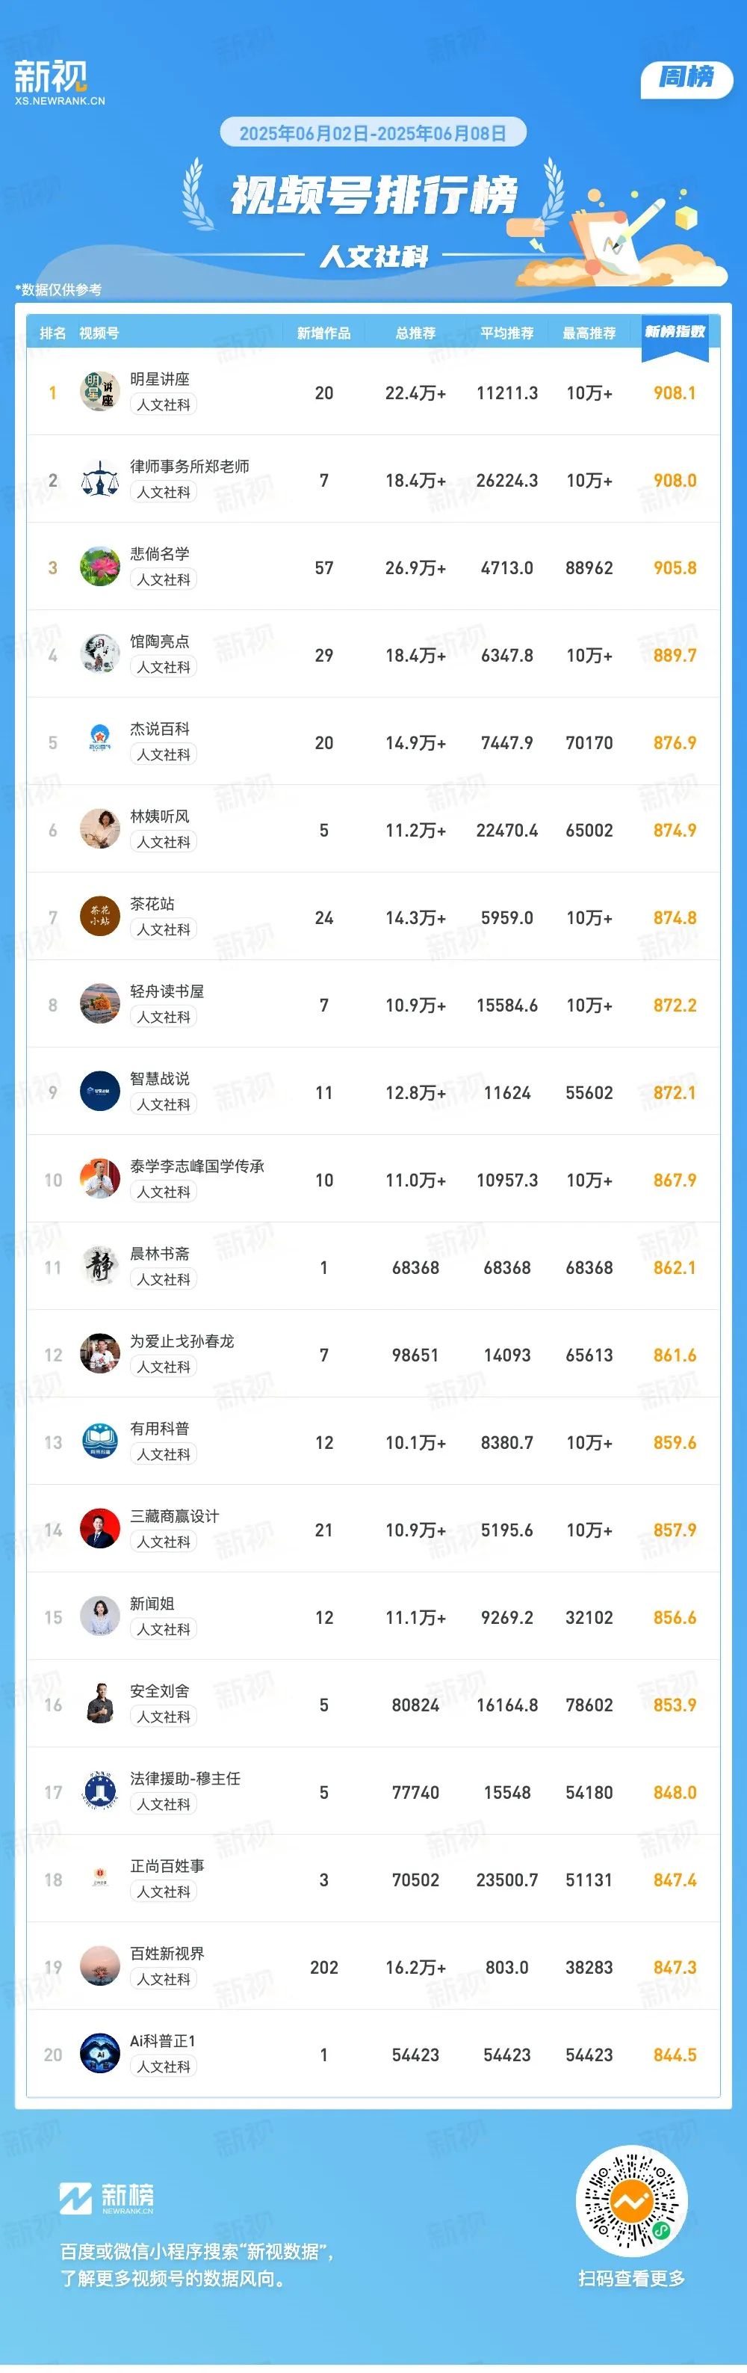The image size is (747, 2373).
Task: Click the date range 2025年06月02日-06月08日 pill
Action: pyautogui.click(x=373, y=132)
